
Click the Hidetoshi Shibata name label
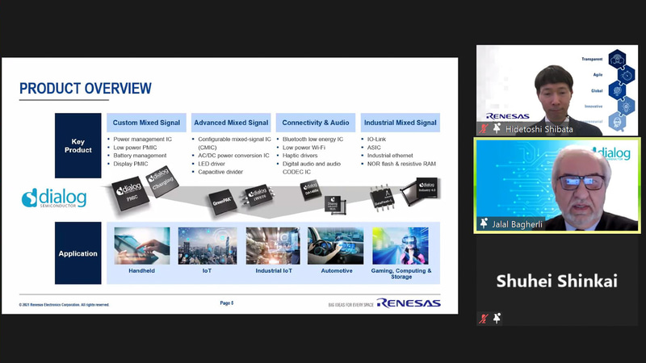[x=539, y=129]
